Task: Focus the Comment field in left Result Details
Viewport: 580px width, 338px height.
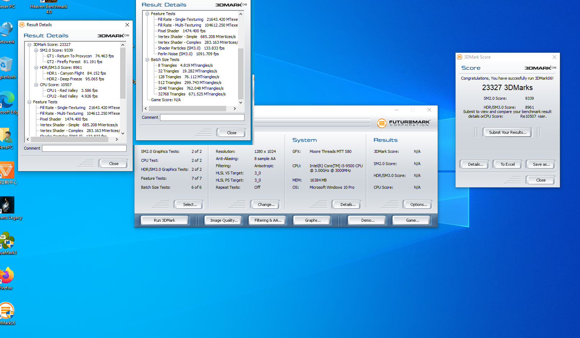Action: [84, 148]
